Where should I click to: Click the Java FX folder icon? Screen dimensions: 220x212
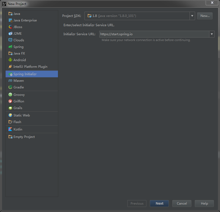tap(10, 53)
